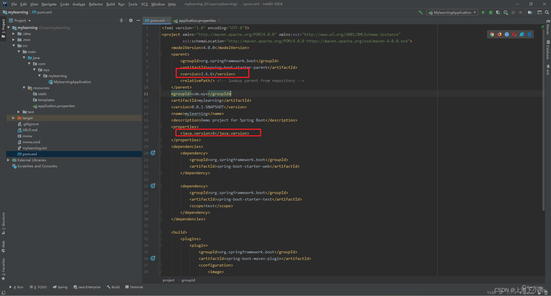The height and width of the screenshot is (296, 551).
Task: Open the Spring tool window
Action: (x=60, y=287)
